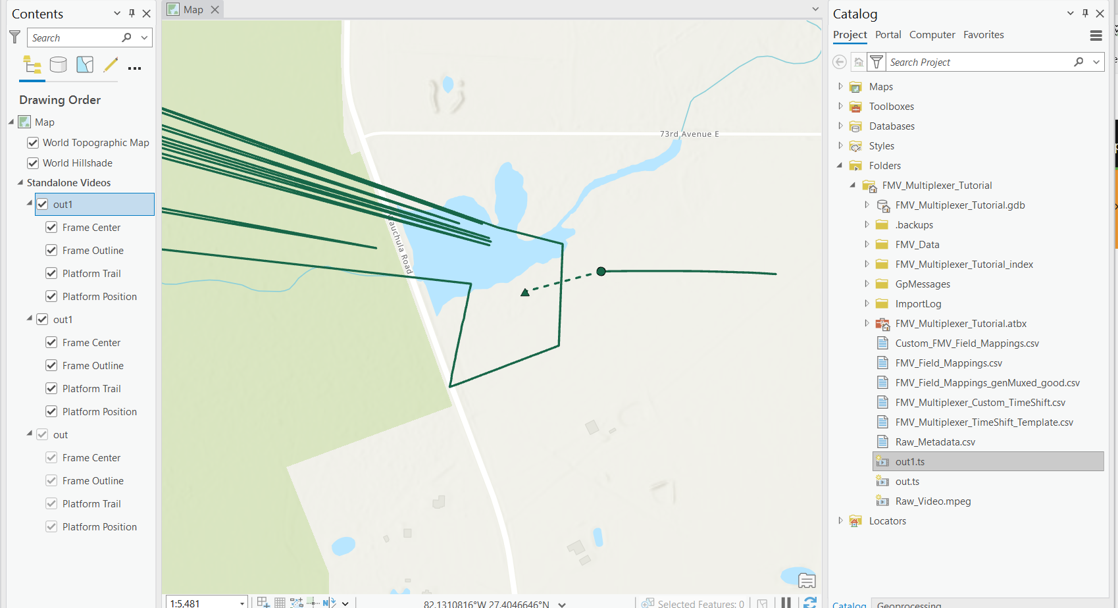Select out.ts in the Catalog folder
Image resolution: width=1118 pixels, height=608 pixels.
pos(908,481)
